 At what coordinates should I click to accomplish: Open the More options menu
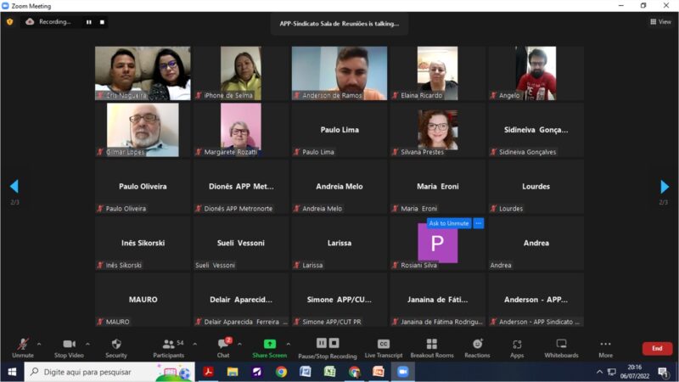point(605,347)
